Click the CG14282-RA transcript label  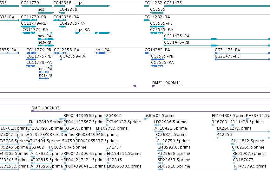pyautogui.click(x=157, y=17)
